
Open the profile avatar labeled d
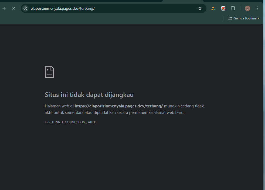pyautogui.click(x=247, y=8)
